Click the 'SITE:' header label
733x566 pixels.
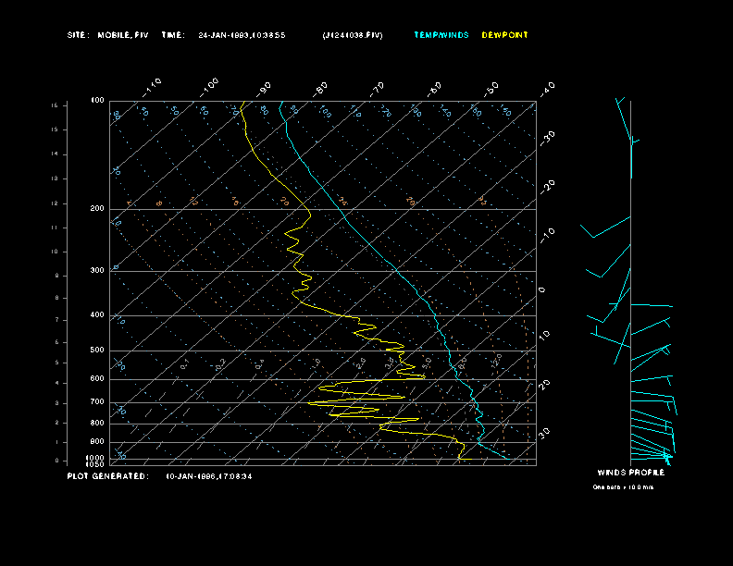click(x=77, y=35)
